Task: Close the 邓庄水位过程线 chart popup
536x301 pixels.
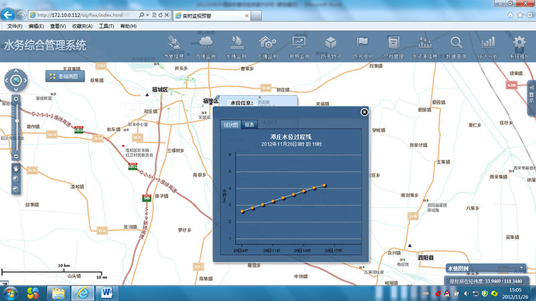Action: pos(364,112)
